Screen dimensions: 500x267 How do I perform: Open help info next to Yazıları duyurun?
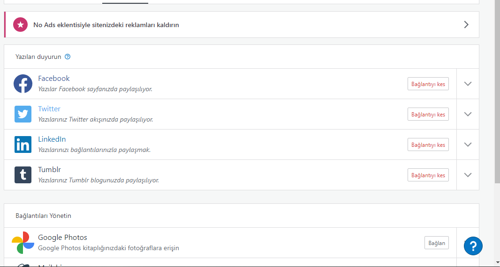click(67, 57)
